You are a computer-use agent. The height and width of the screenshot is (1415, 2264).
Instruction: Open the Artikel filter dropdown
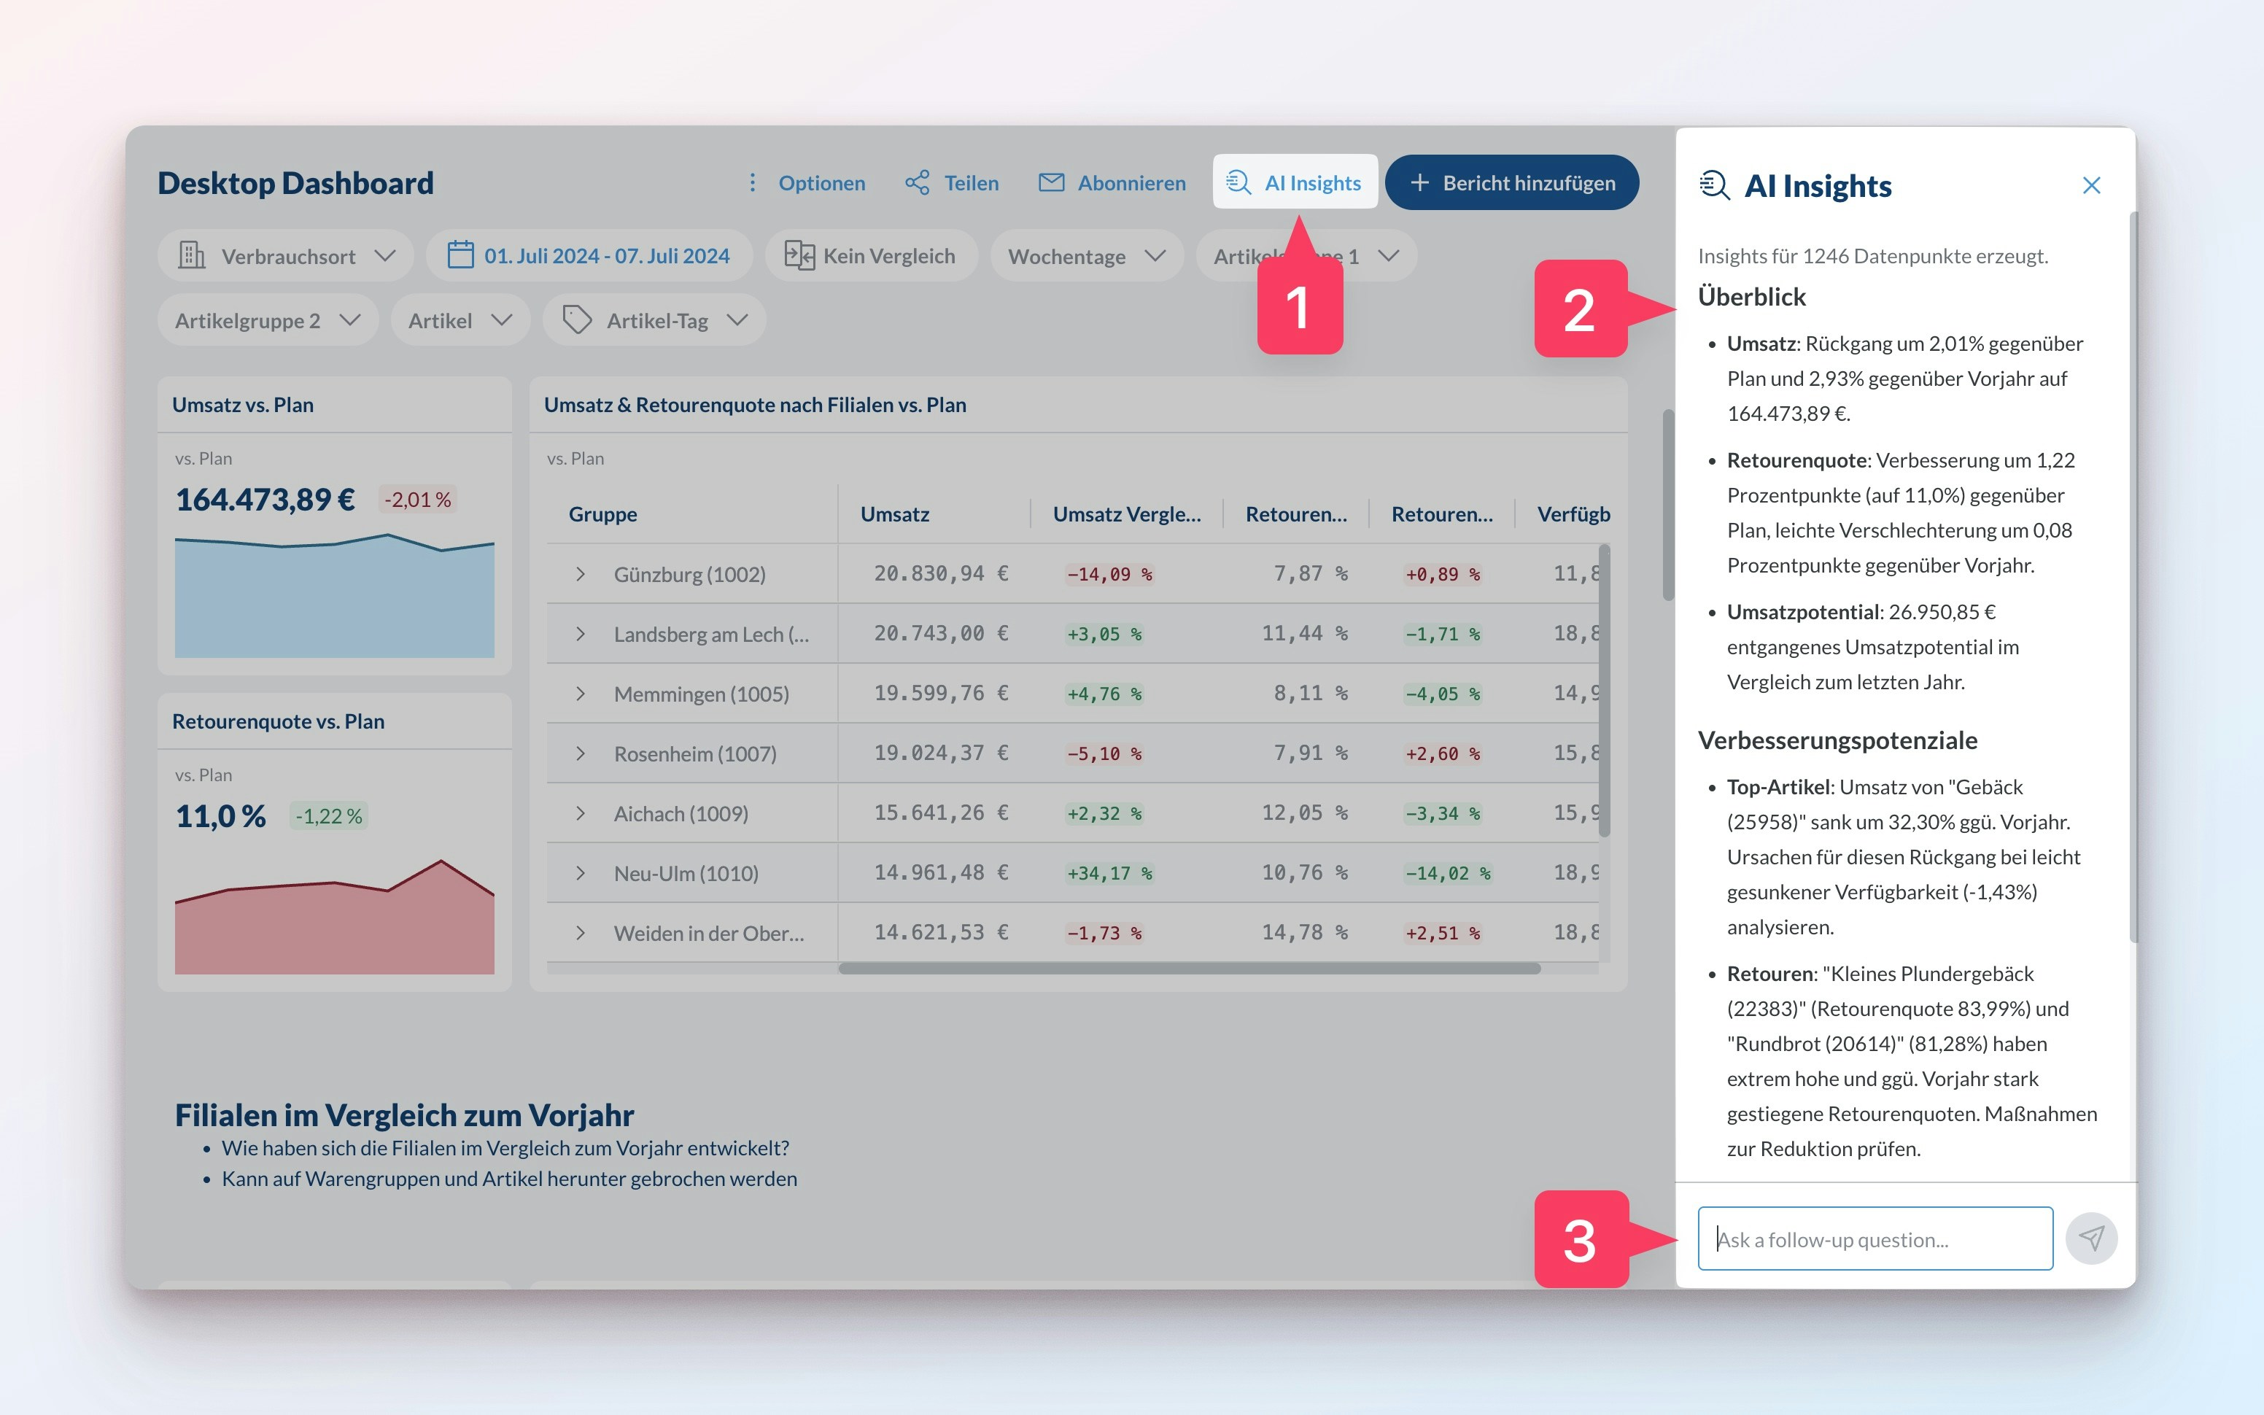[x=460, y=320]
